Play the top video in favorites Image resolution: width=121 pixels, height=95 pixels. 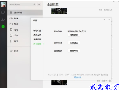(59, 10)
